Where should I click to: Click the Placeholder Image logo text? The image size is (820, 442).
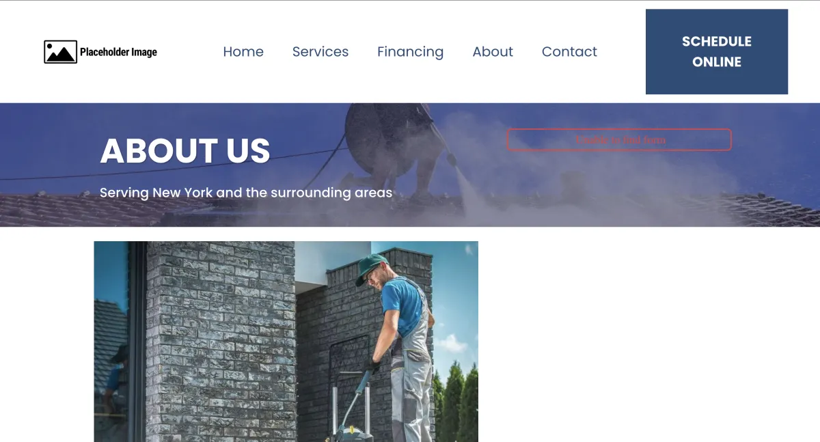click(x=118, y=52)
